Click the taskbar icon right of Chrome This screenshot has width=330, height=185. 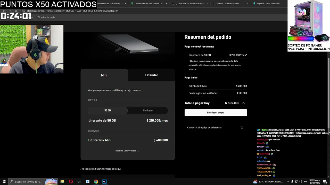click(x=104, y=182)
